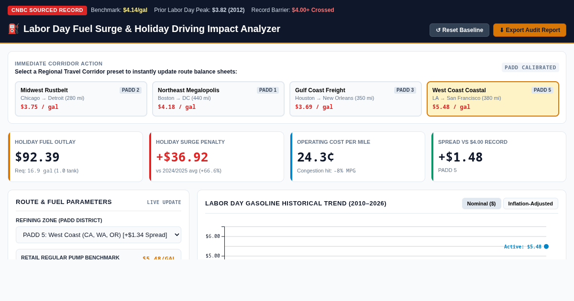This screenshot has height=301, width=574.
Task: Click the $4.14/gal benchmark value
Action: click(135, 10)
